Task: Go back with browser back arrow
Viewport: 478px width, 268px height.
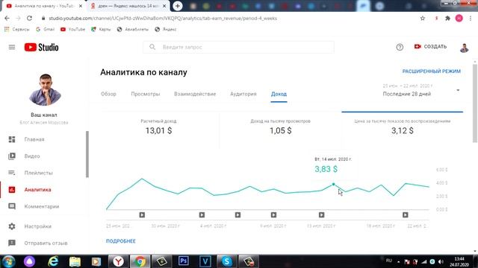Action: (x=7, y=18)
